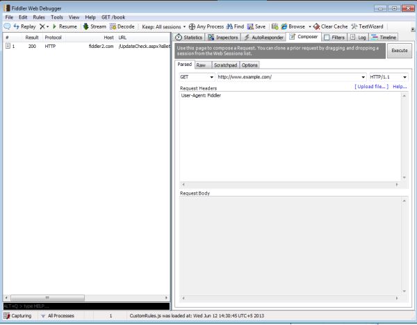Open the Composer Options sub-tab
Viewport: 417px width, 325px height.
pos(250,65)
